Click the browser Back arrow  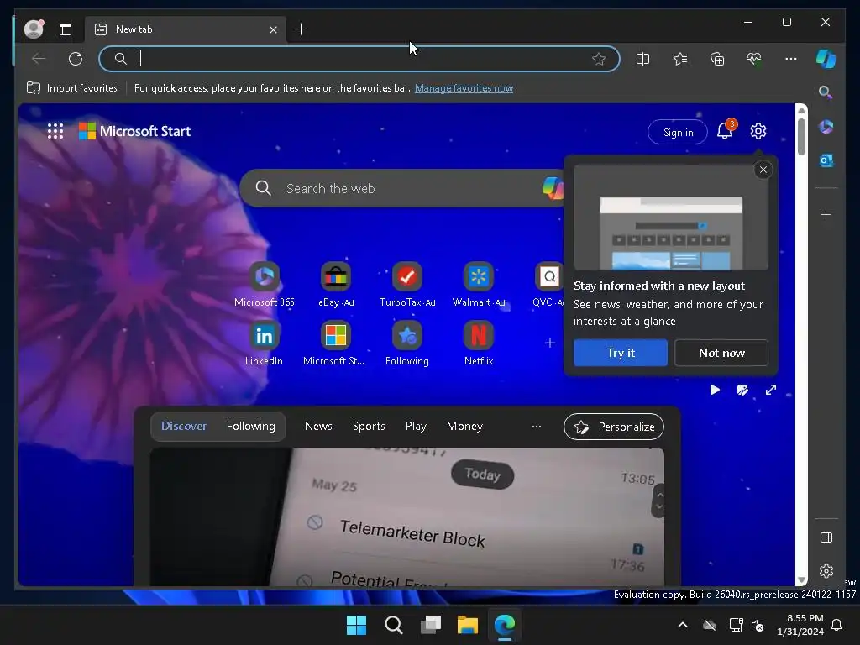(x=39, y=59)
